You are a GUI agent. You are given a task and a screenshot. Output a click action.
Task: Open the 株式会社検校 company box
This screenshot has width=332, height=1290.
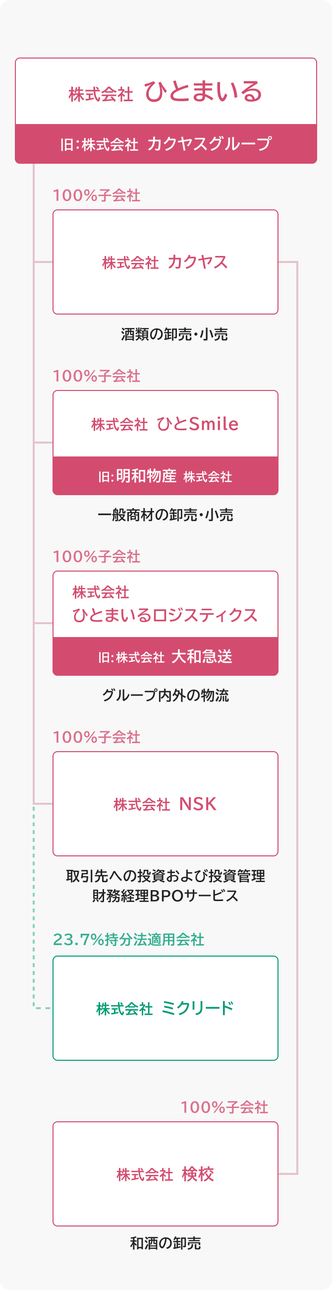[x=166, y=1174]
